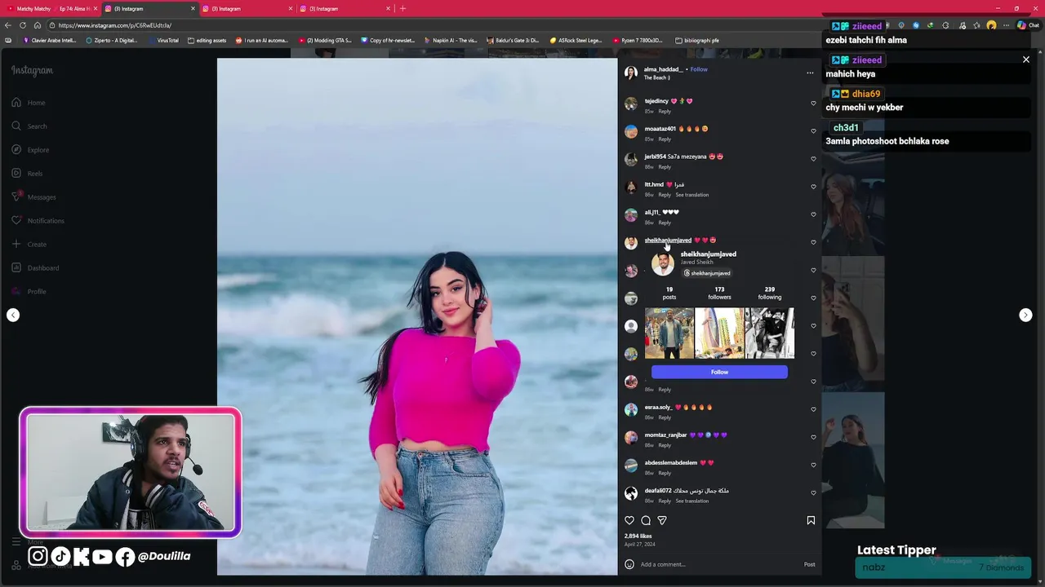Click browser home button
The image size is (1045, 587).
click(38, 25)
